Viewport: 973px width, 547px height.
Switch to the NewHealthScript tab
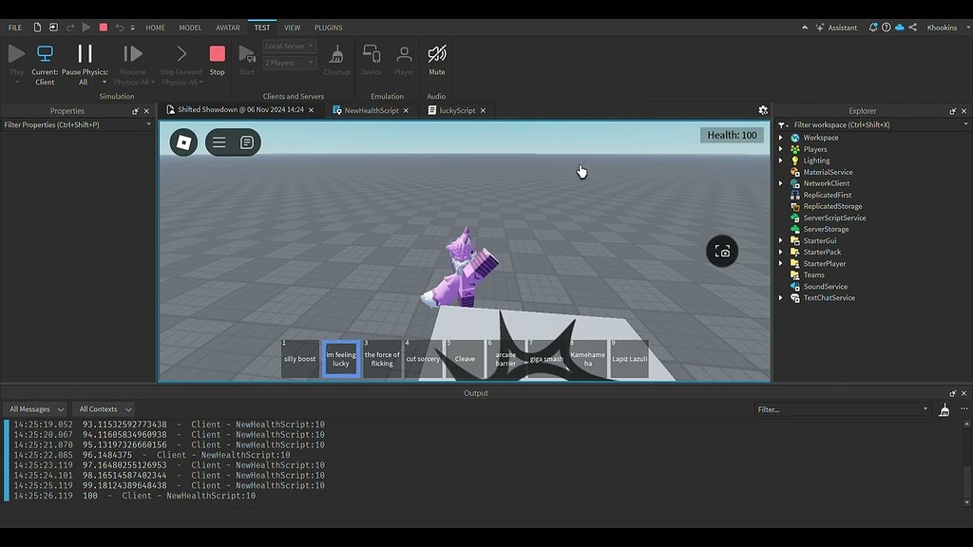[371, 109]
